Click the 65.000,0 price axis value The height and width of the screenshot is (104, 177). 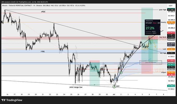tap(171, 28)
